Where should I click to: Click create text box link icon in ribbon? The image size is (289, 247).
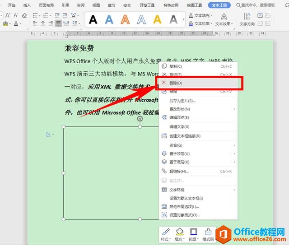(260, 15)
